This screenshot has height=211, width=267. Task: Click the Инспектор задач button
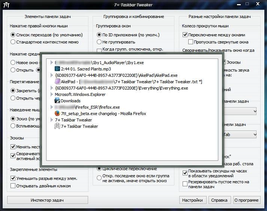pyautogui.click(x=48, y=200)
